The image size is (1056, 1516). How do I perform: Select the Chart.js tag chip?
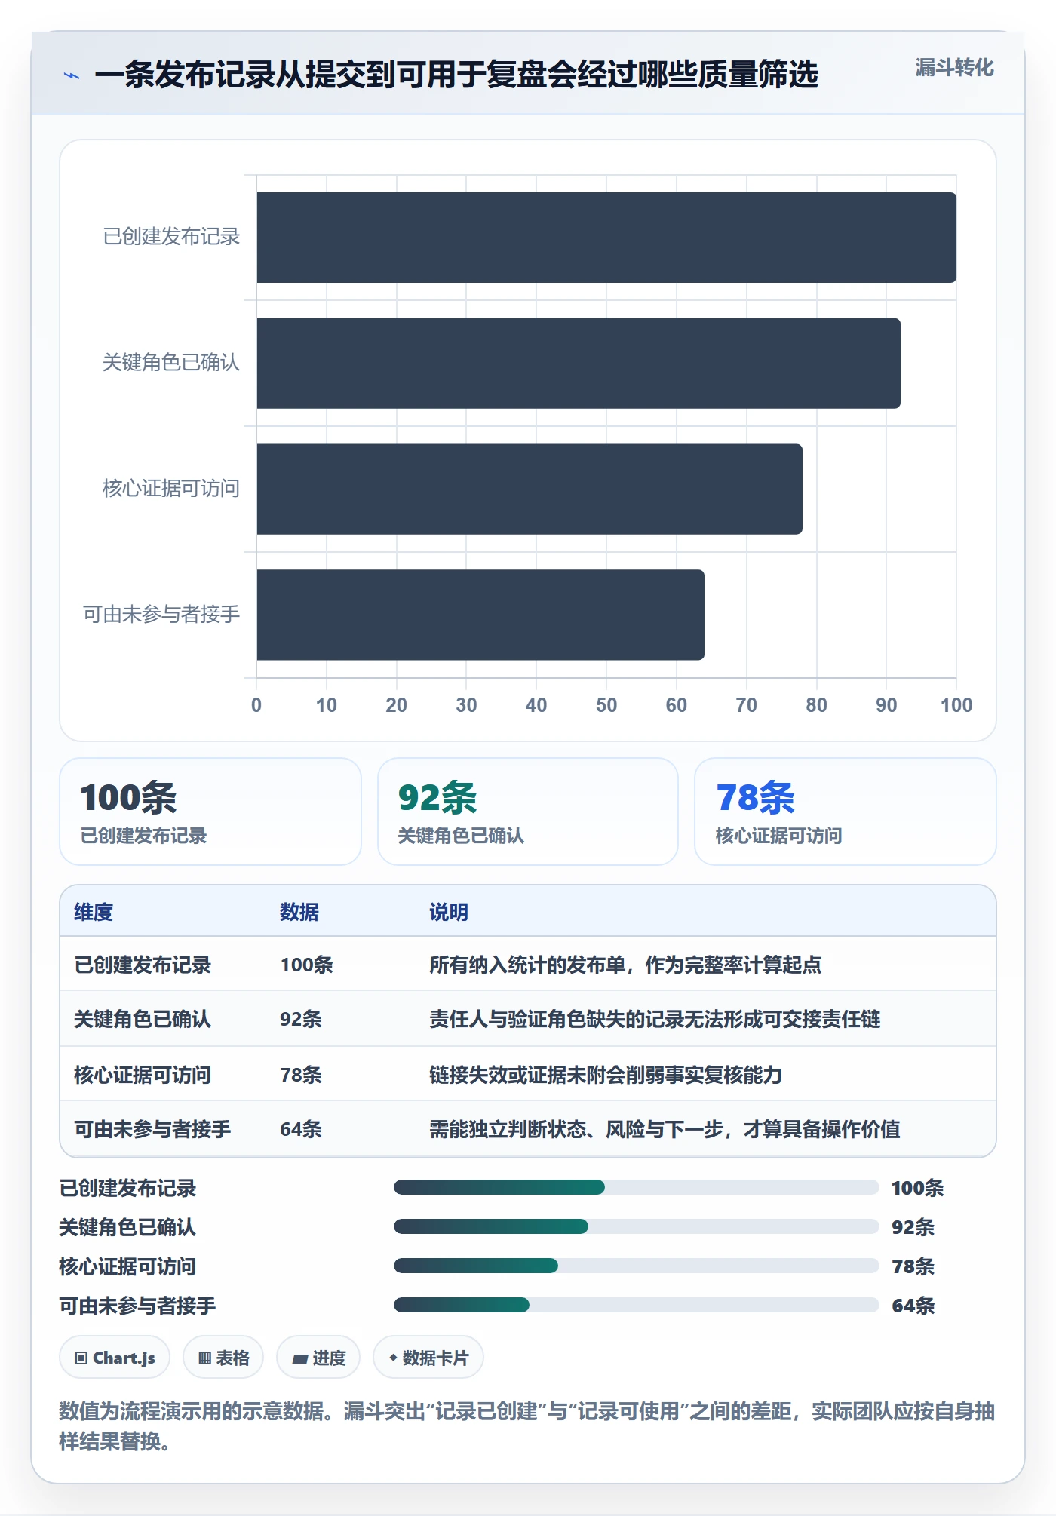pos(115,1358)
